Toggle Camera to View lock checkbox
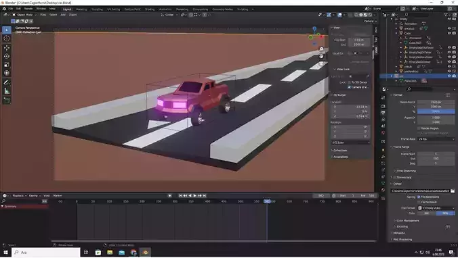Screen dimensions: 458x258 [x=349, y=87]
